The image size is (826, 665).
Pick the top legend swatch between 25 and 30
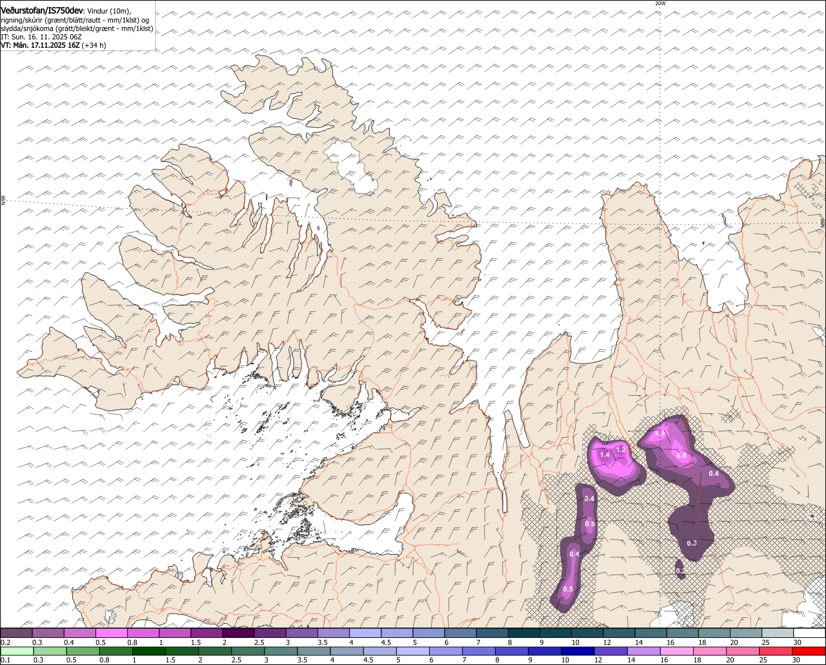coord(778,633)
